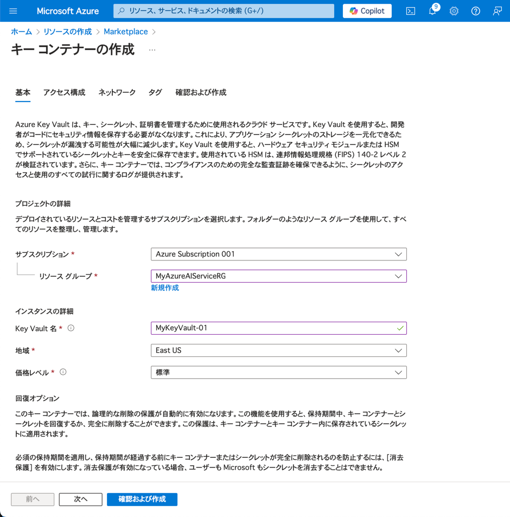This screenshot has width=510, height=517.
Task: Click the キー コンテナーの作成 page title
Action: coord(73,49)
